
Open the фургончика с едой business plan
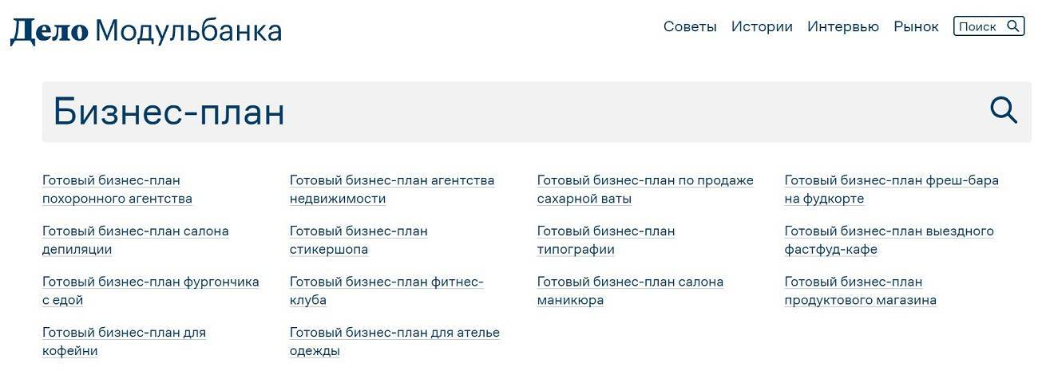150,291
